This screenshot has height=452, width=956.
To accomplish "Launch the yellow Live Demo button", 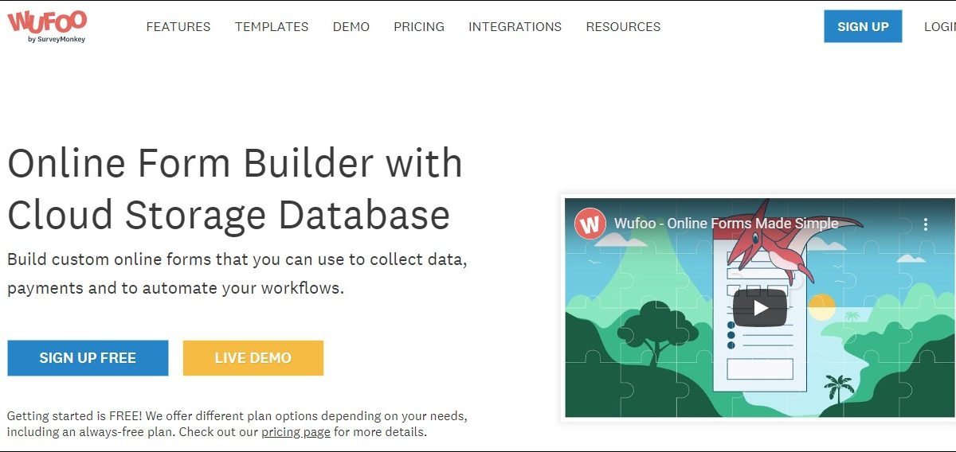I will (253, 358).
